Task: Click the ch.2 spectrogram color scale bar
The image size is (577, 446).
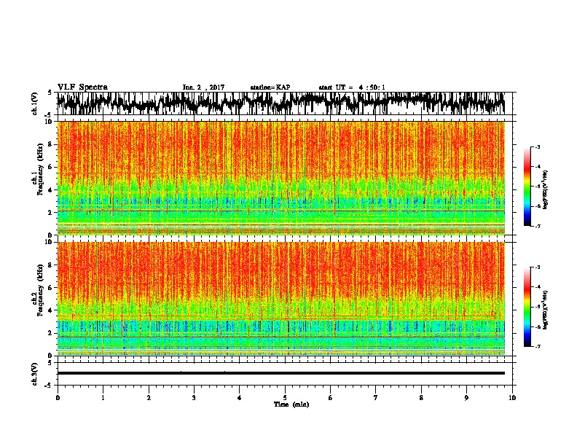Action: pyautogui.click(x=527, y=307)
